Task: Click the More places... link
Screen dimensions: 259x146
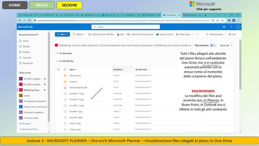Action: [x=25, y=124]
